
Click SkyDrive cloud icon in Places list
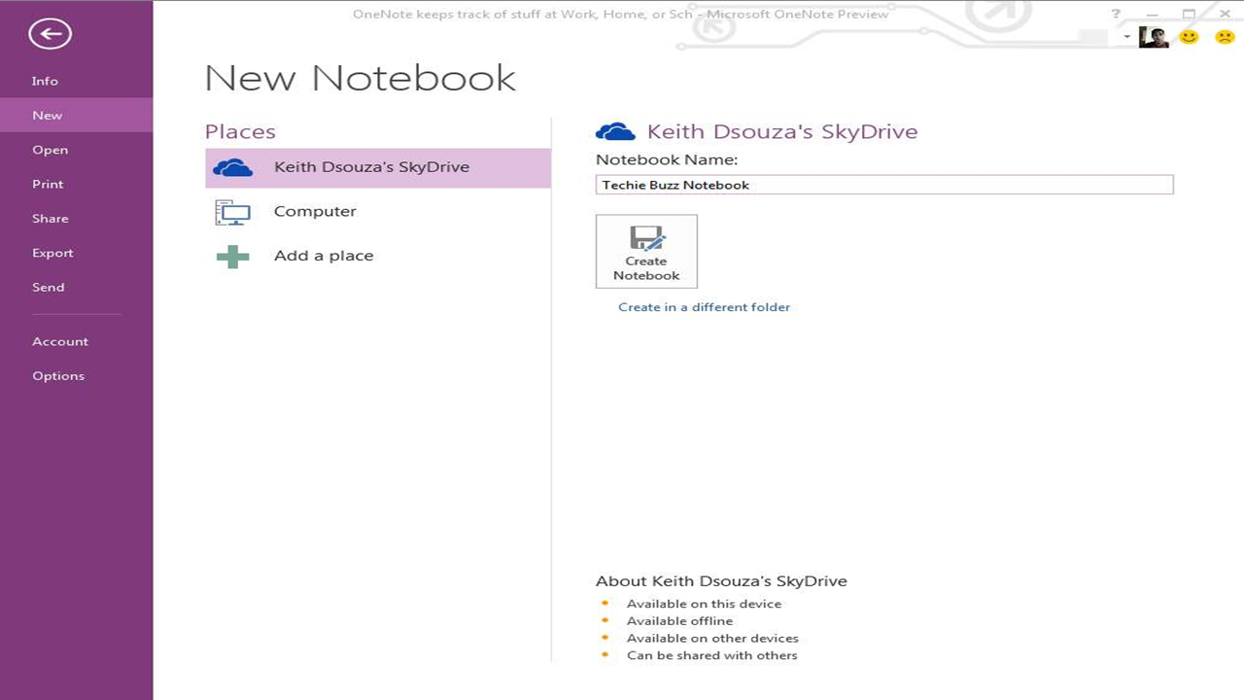click(x=232, y=168)
